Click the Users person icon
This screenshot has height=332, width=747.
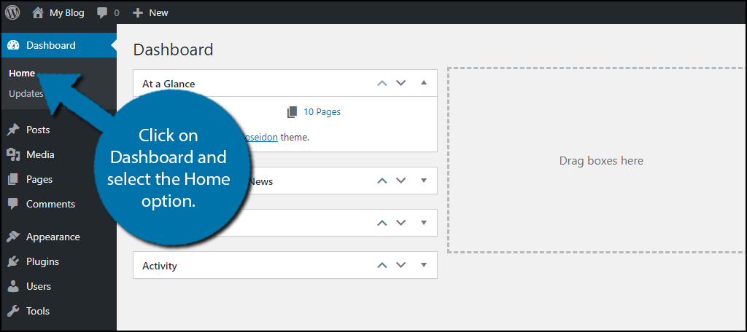(x=12, y=286)
